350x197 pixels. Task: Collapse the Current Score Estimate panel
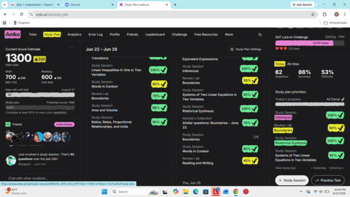pos(72,48)
